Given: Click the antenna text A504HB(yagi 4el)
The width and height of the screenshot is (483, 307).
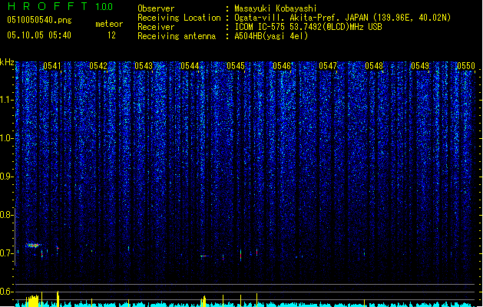Looking at the screenshot, I should (271, 36).
